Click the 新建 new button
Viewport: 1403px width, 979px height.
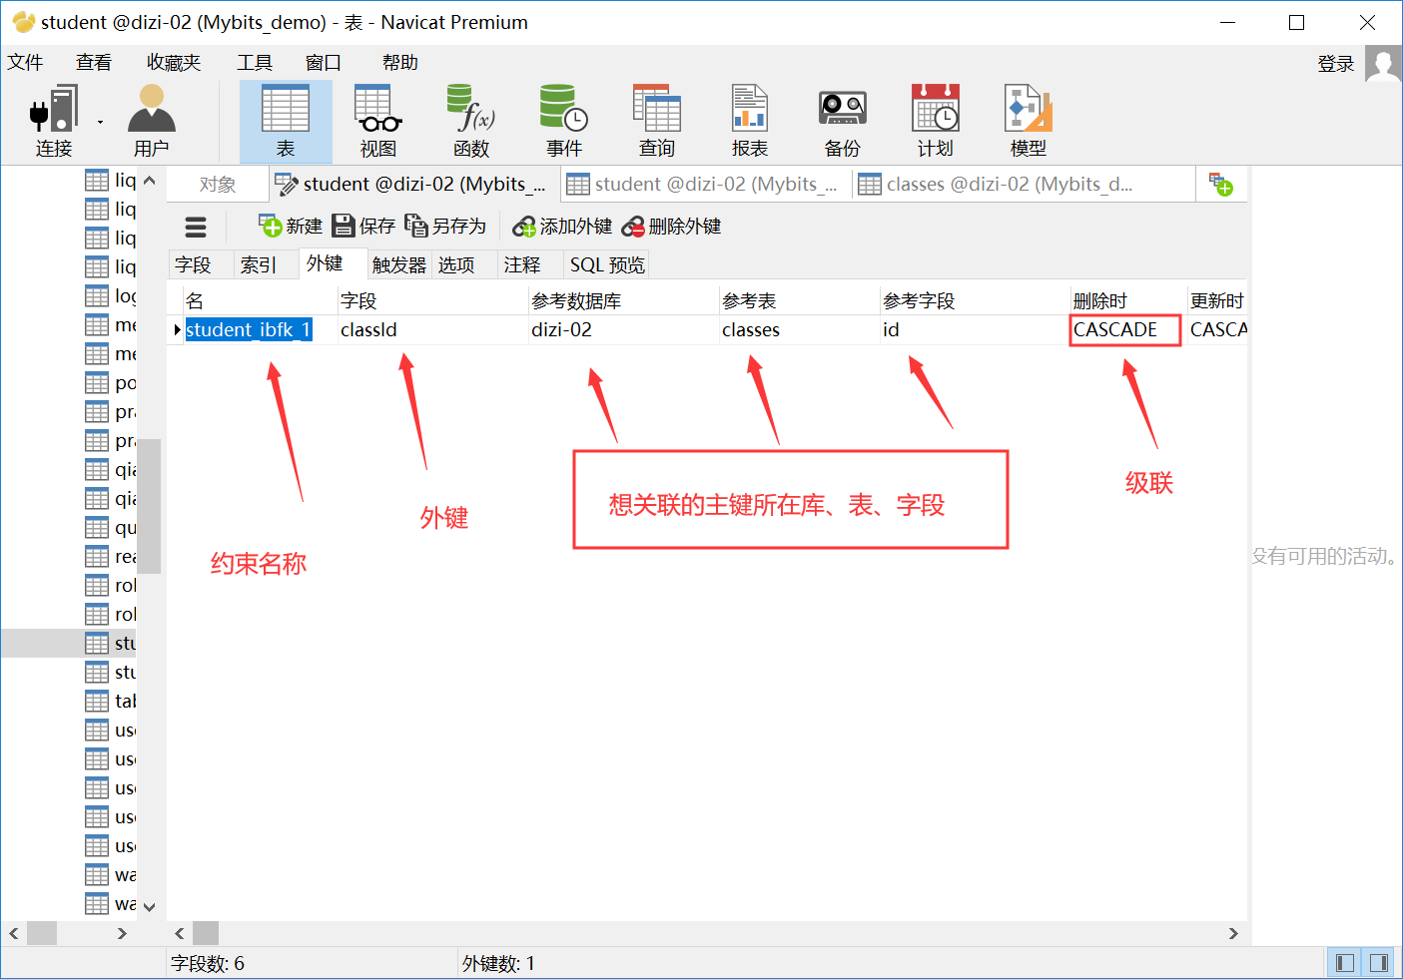coord(291,227)
